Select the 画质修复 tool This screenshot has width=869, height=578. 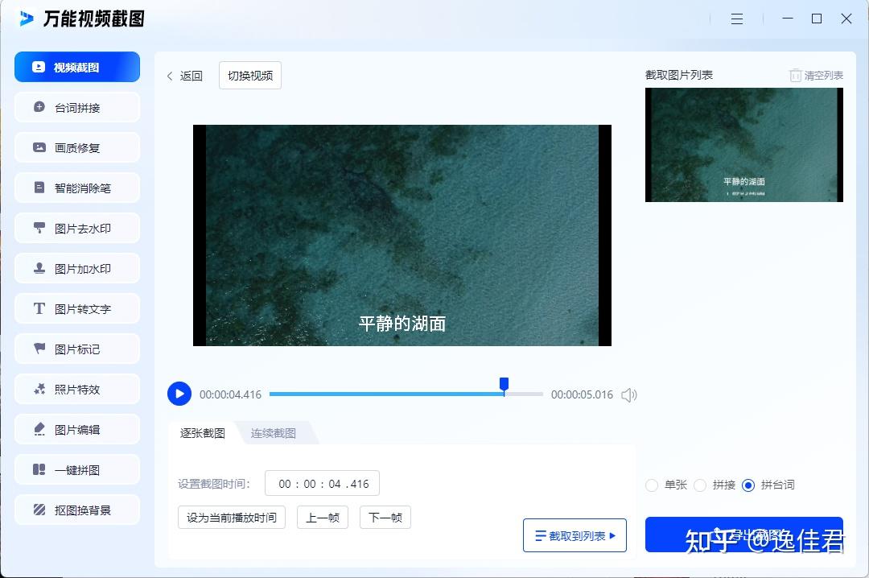pyautogui.click(x=76, y=147)
